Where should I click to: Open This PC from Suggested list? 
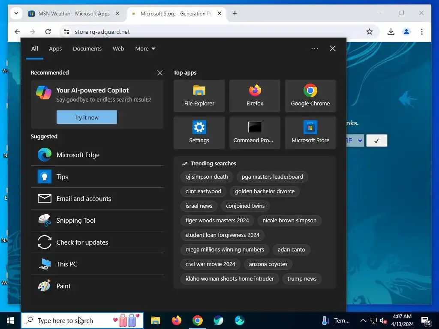coord(97,264)
